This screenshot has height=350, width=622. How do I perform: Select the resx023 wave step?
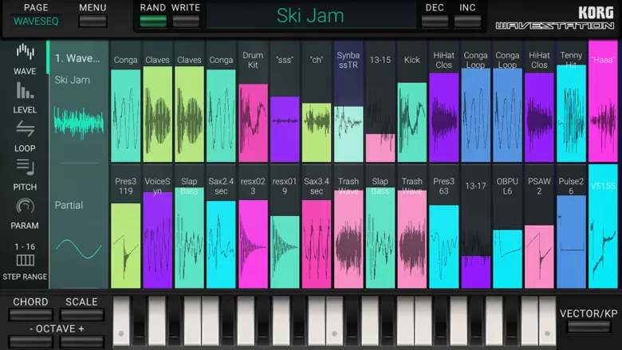tap(253, 226)
